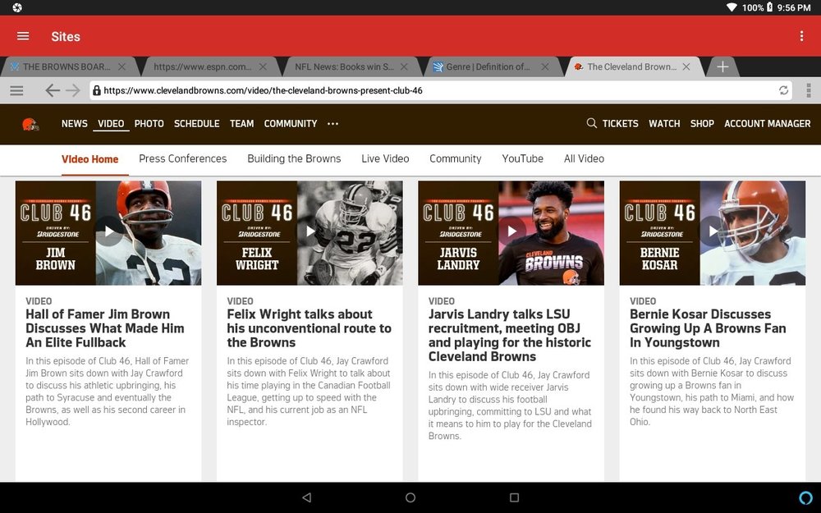The width and height of the screenshot is (821, 513).
Task: Click the Cleveland Browns helmet logo
Action: pos(30,124)
